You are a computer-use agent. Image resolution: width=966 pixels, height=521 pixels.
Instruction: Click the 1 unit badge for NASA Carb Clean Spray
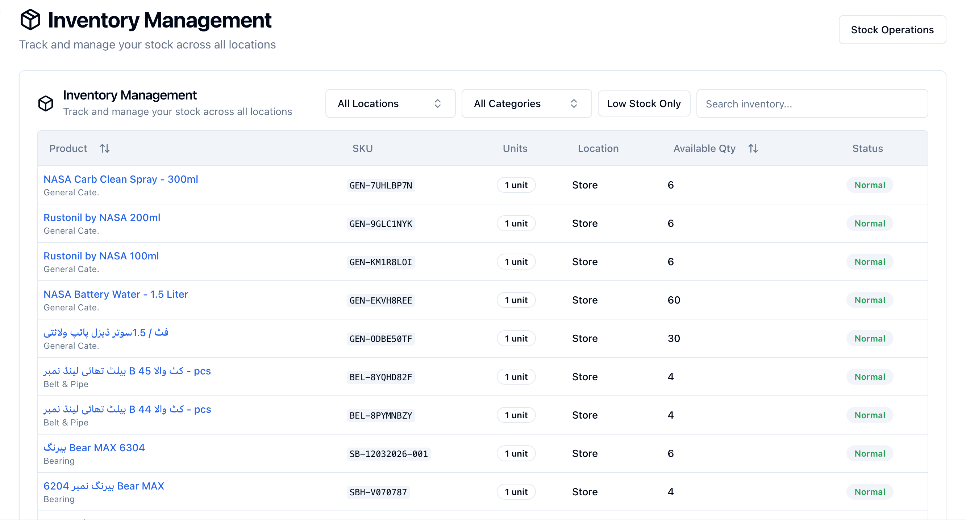tap(516, 185)
